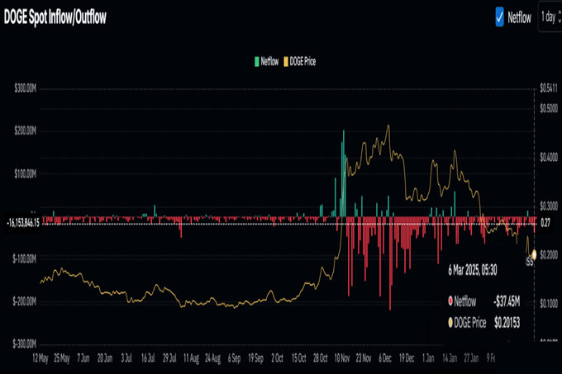Click the $0.5411 label on right axis
This screenshot has width=562, height=374.
(549, 88)
